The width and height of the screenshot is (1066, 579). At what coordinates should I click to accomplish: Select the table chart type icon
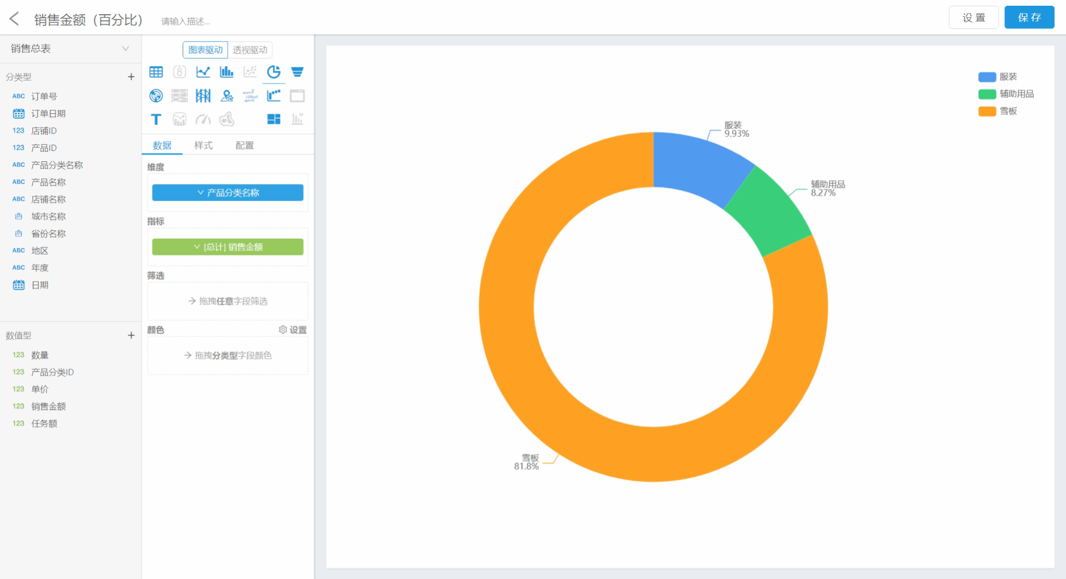pyautogui.click(x=156, y=72)
